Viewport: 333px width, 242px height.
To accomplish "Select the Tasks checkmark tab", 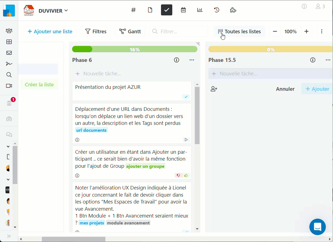I will point(166,10).
